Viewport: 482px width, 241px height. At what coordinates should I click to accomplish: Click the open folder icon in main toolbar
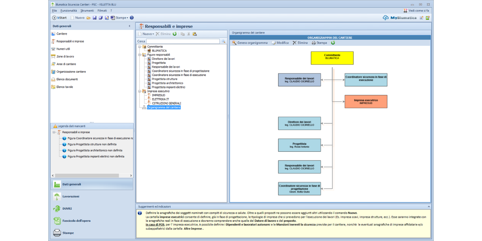[x=88, y=18]
